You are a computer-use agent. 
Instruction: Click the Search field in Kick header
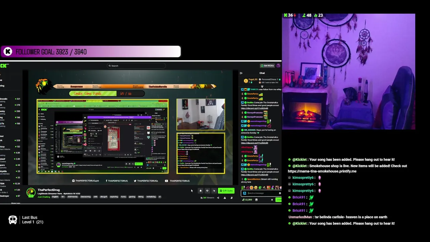coord(136,66)
